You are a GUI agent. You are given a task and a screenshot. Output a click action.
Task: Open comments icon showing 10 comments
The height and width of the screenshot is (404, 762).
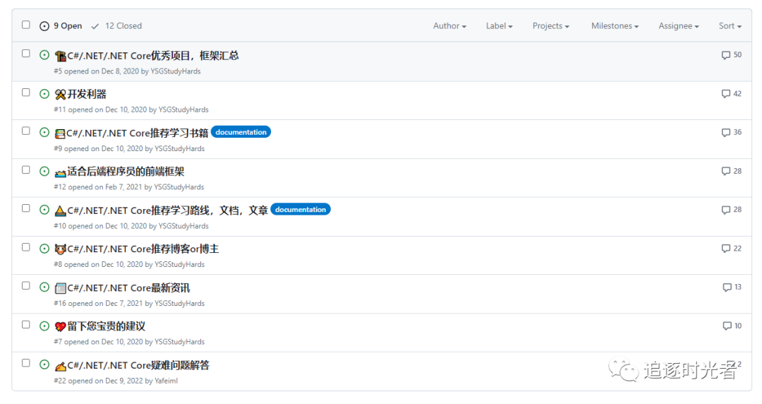pyautogui.click(x=727, y=326)
